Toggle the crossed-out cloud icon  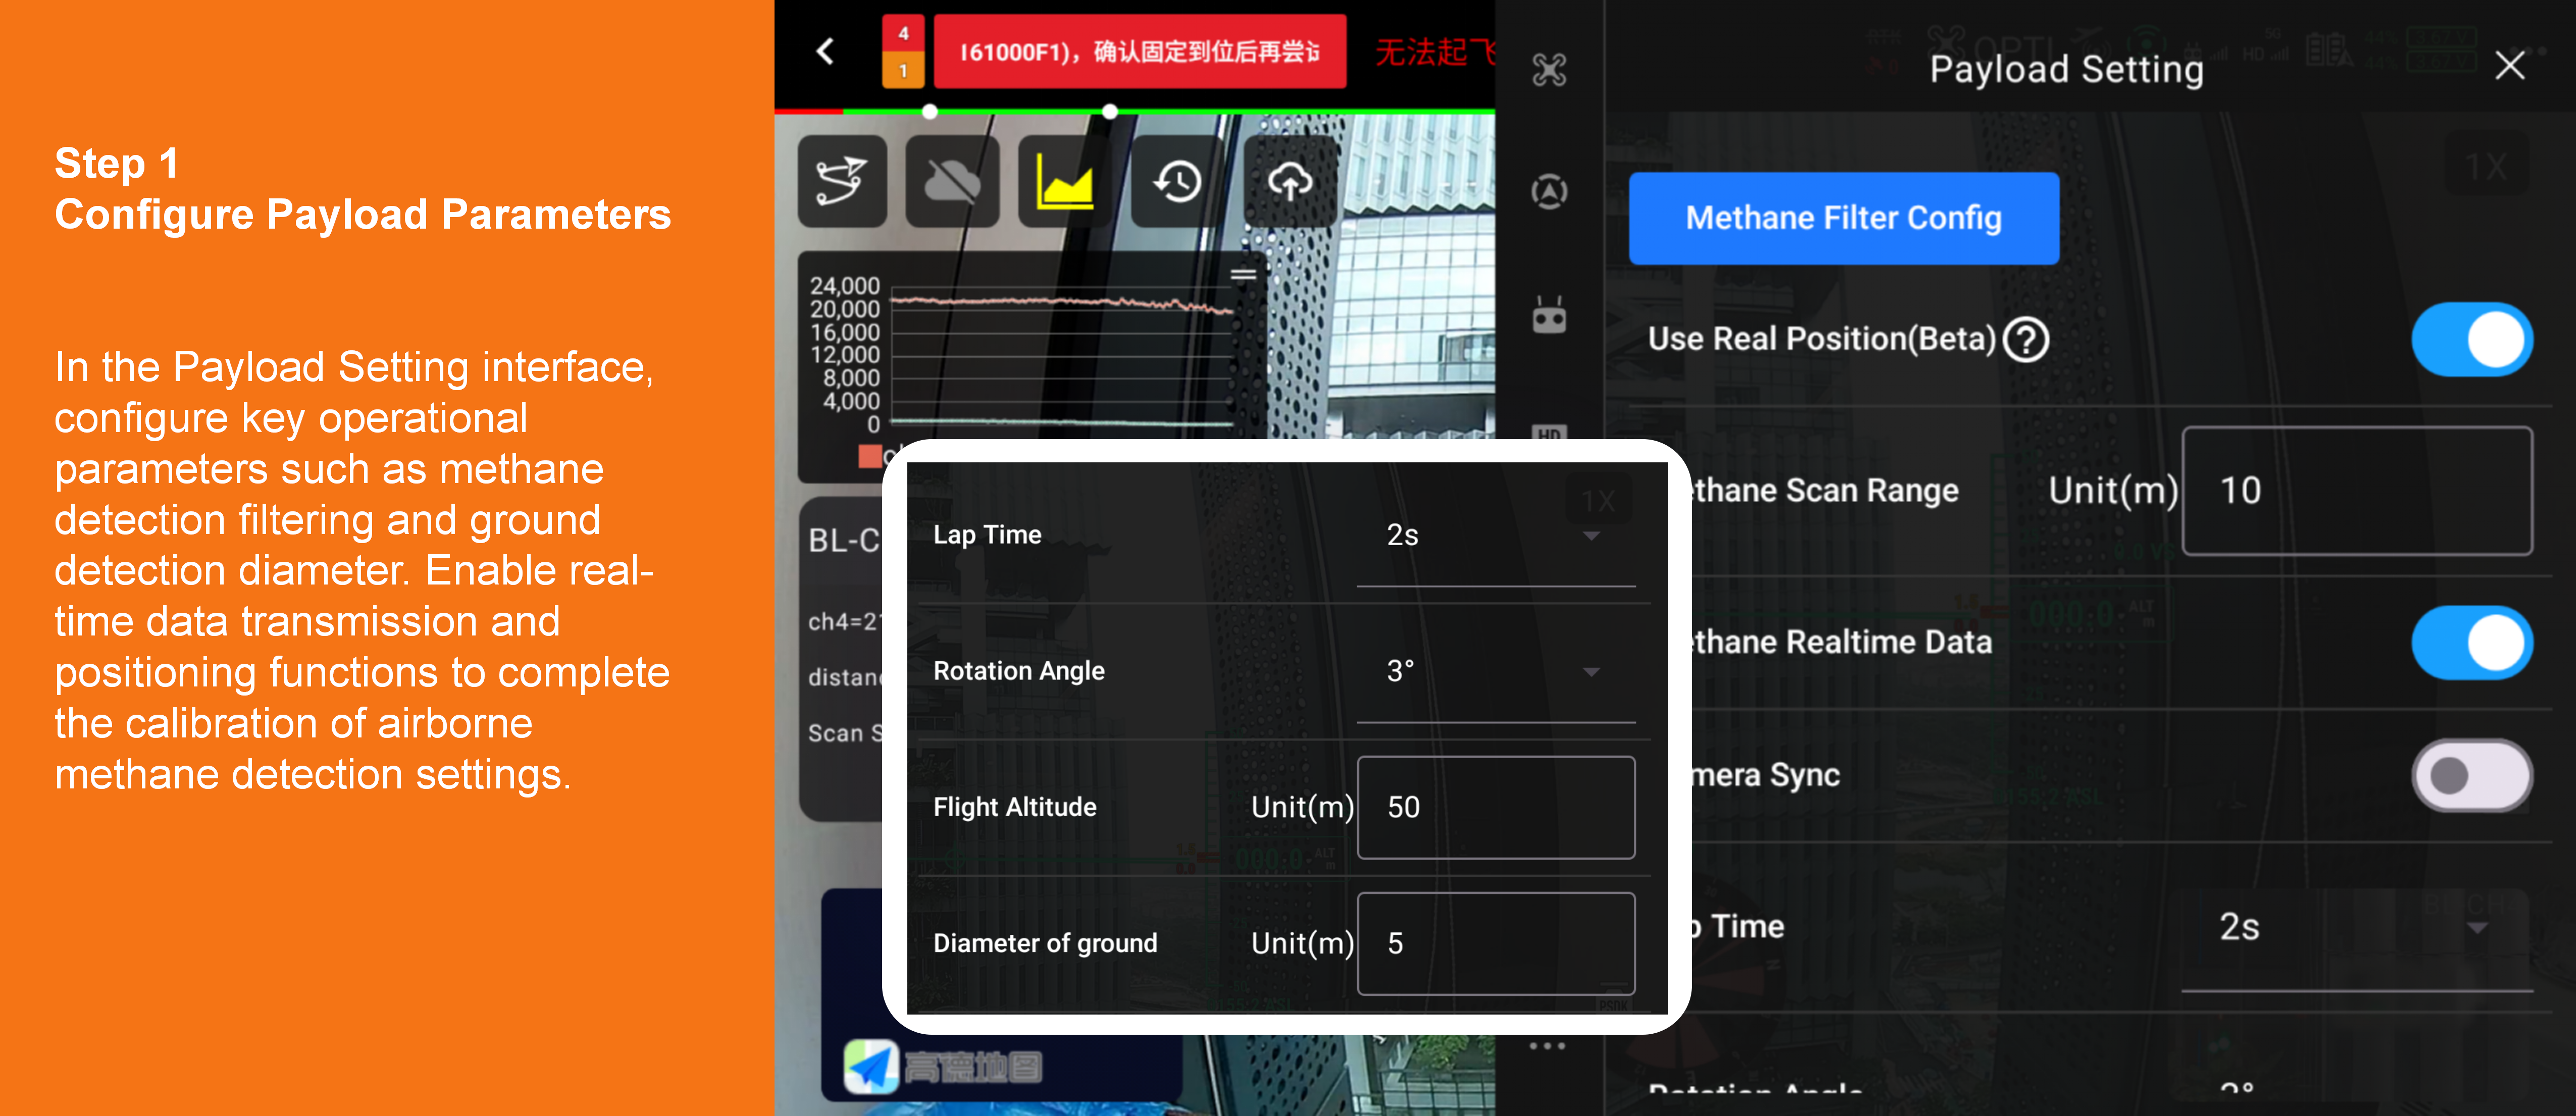952,182
